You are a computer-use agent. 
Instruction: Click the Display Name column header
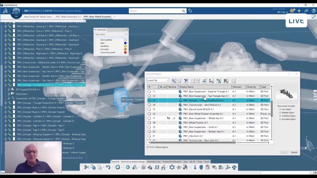[x=205, y=87]
